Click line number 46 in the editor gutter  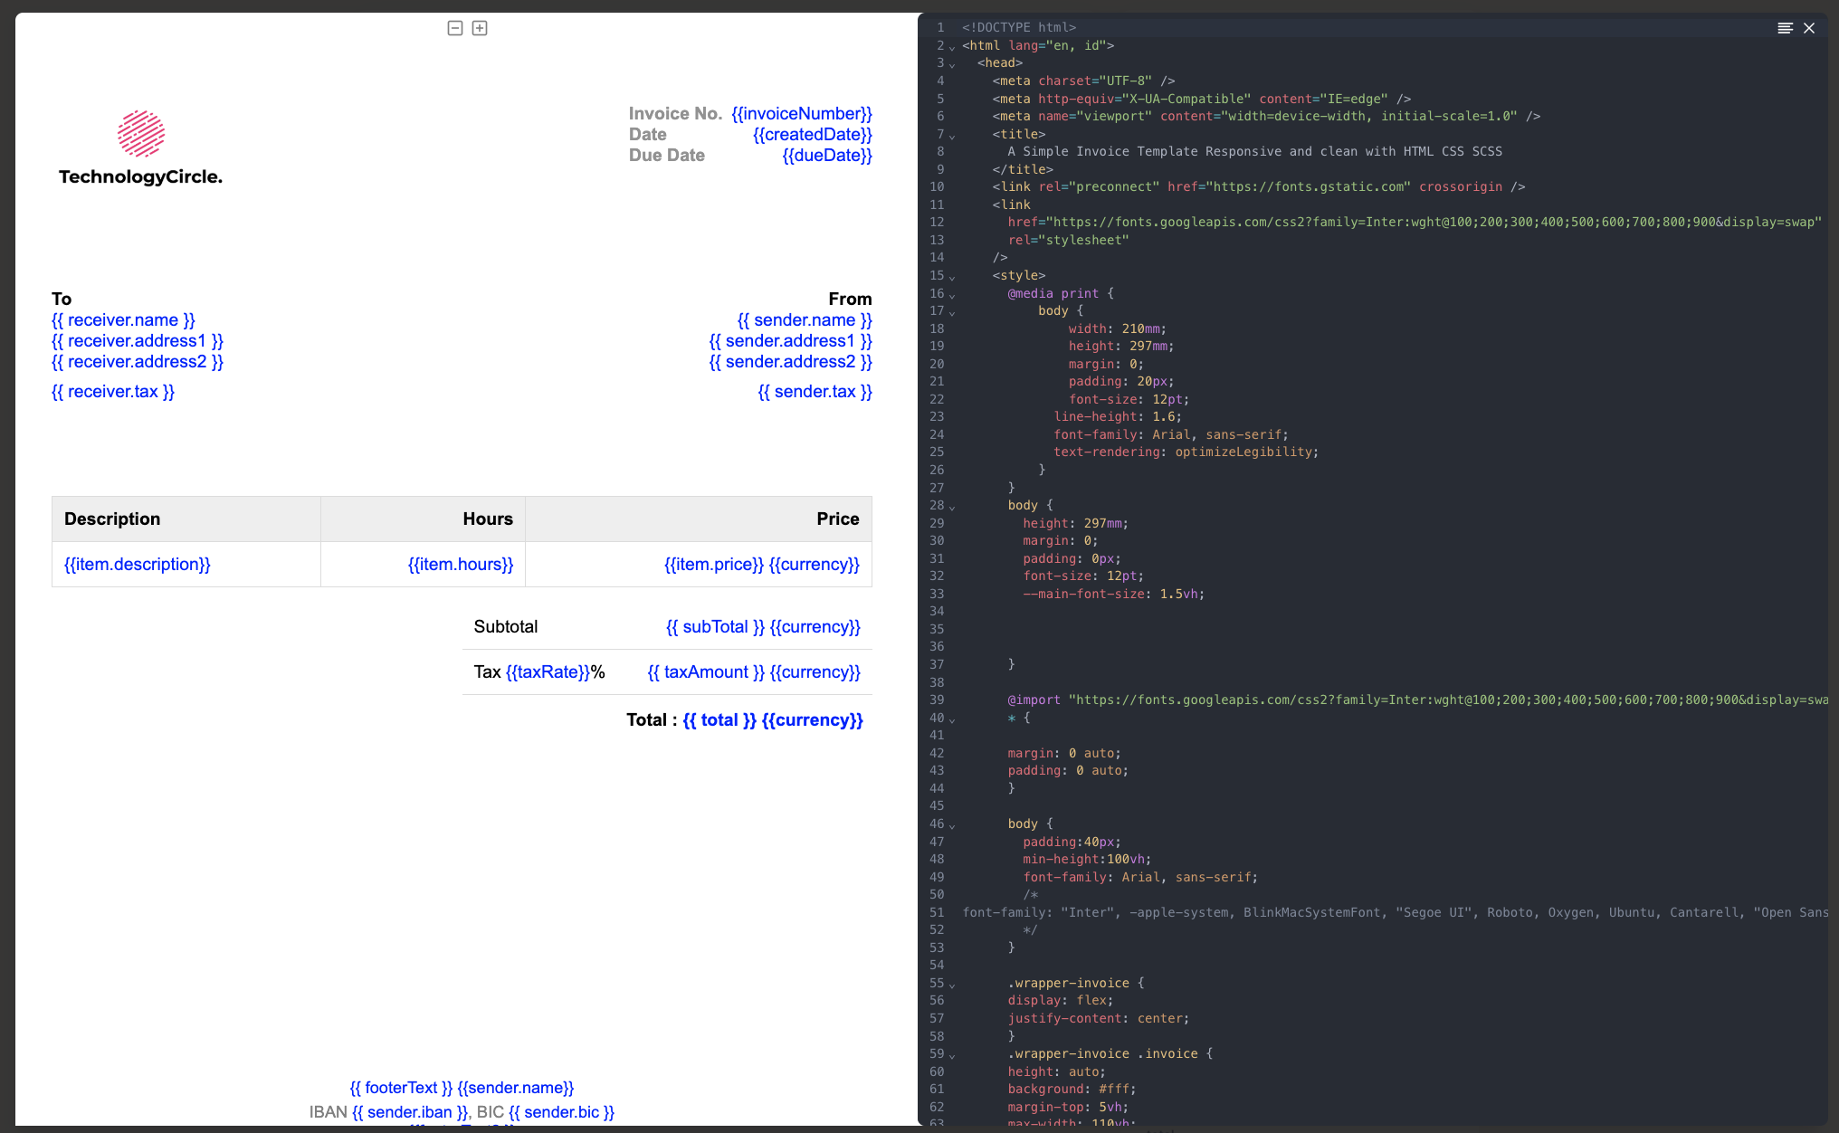[937, 824]
